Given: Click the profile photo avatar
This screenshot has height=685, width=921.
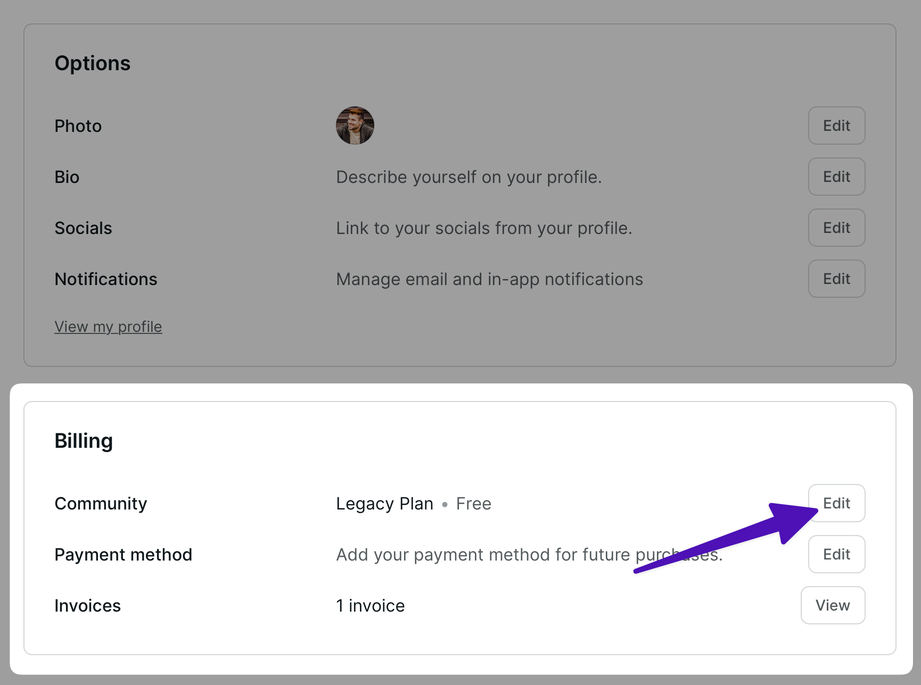Looking at the screenshot, I should [x=355, y=126].
